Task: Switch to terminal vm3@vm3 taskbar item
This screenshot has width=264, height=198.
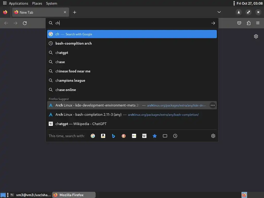Action: pos(30,195)
